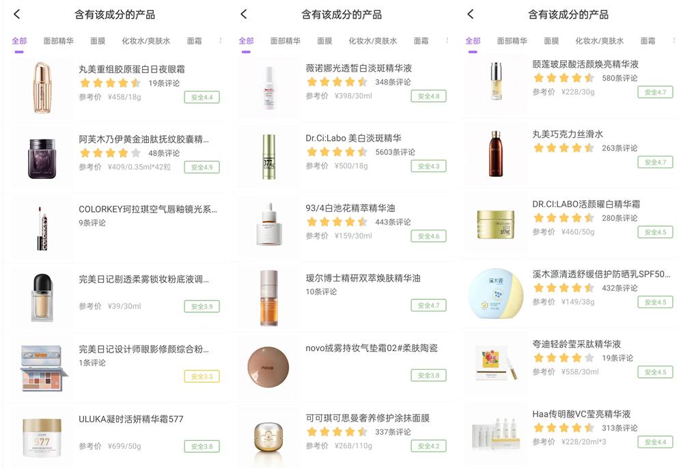
Task: Open 溪木源 sunscreen product image
Action: (495, 293)
